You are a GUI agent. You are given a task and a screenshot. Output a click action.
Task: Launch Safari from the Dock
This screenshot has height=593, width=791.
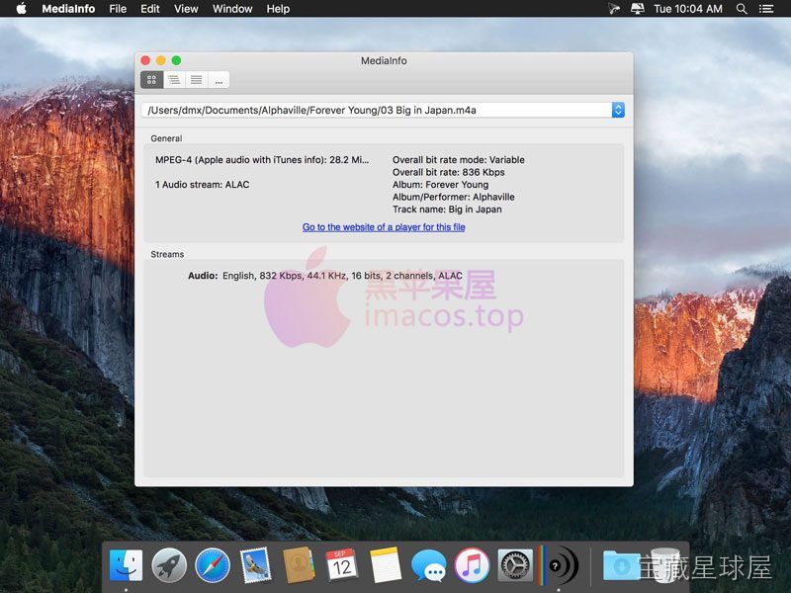click(213, 565)
